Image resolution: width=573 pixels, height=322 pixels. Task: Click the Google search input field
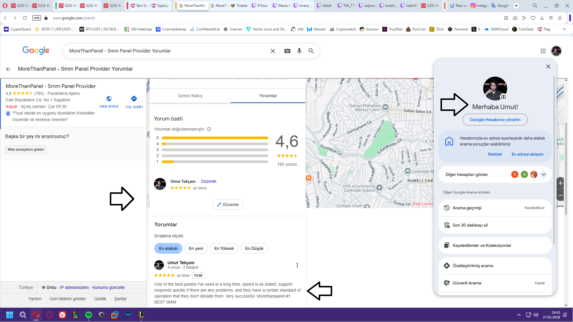(x=167, y=51)
